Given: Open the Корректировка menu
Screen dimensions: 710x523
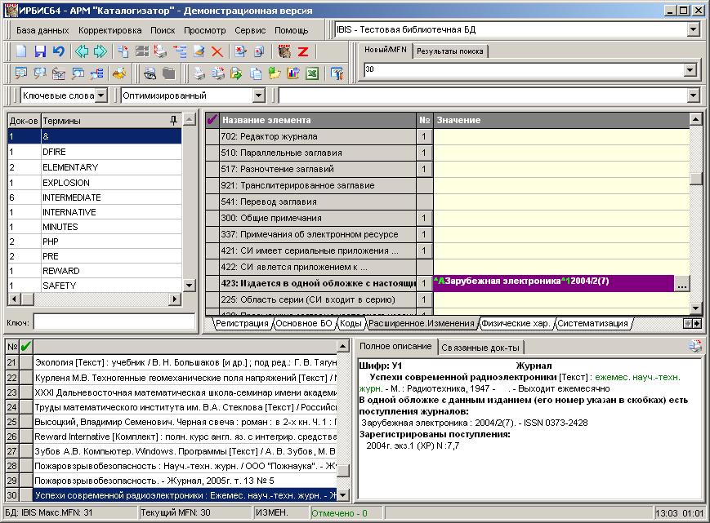Looking at the screenshot, I should (110, 30).
